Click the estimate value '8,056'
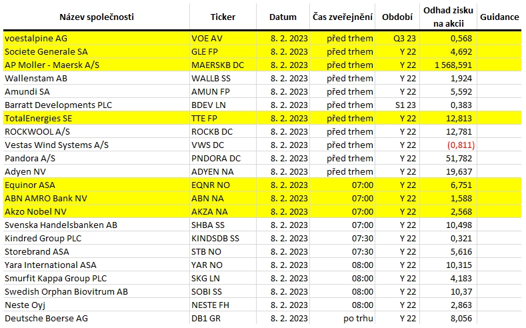 [461, 319]
